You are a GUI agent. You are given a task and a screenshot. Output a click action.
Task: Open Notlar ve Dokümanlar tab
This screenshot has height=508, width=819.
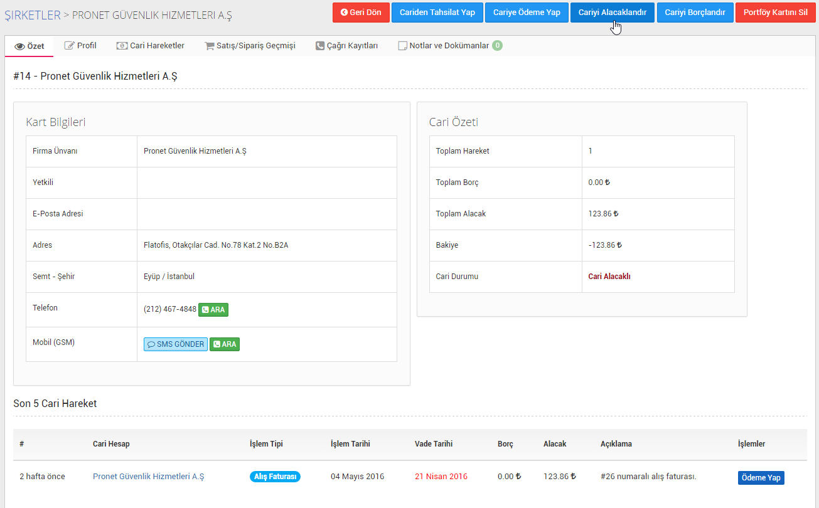tap(450, 46)
